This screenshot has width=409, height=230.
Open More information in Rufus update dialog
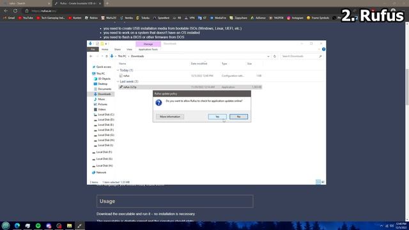[x=170, y=116]
